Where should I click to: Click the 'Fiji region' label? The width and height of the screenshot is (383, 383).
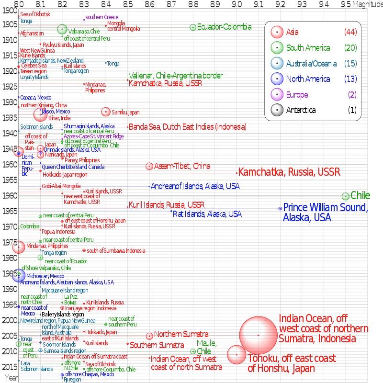pyautogui.click(x=72, y=380)
